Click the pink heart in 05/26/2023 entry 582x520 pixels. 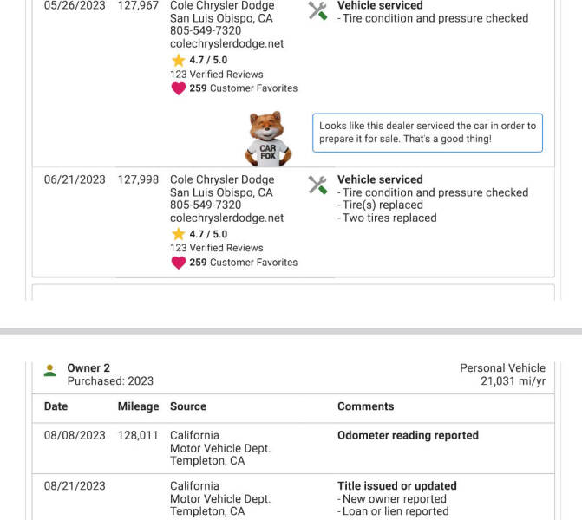coord(178,88)
